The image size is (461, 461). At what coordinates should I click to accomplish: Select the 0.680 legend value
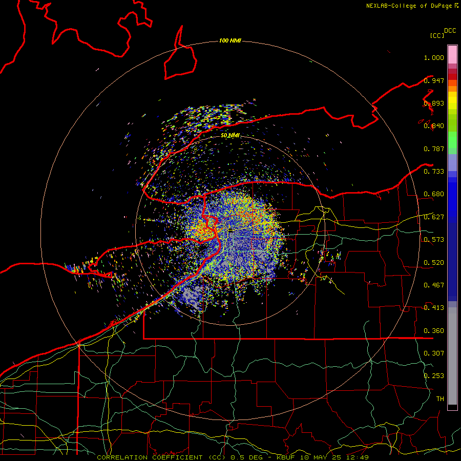point(434,194)
